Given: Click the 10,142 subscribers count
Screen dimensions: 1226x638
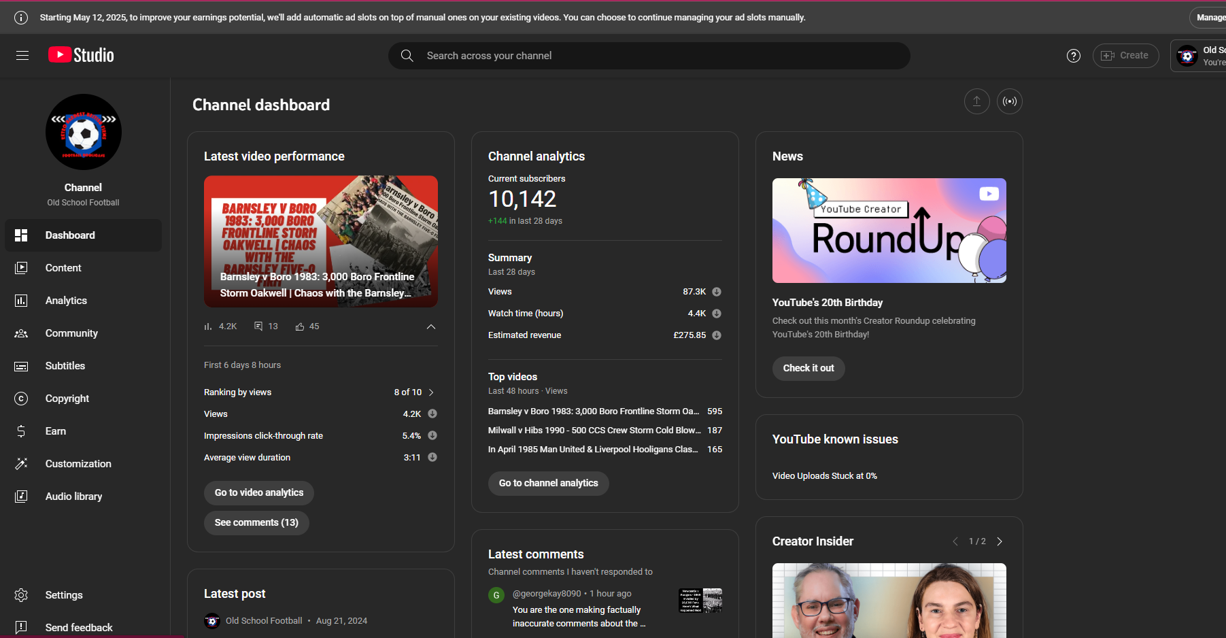Looking at the screenshot, I should [522, 199].
